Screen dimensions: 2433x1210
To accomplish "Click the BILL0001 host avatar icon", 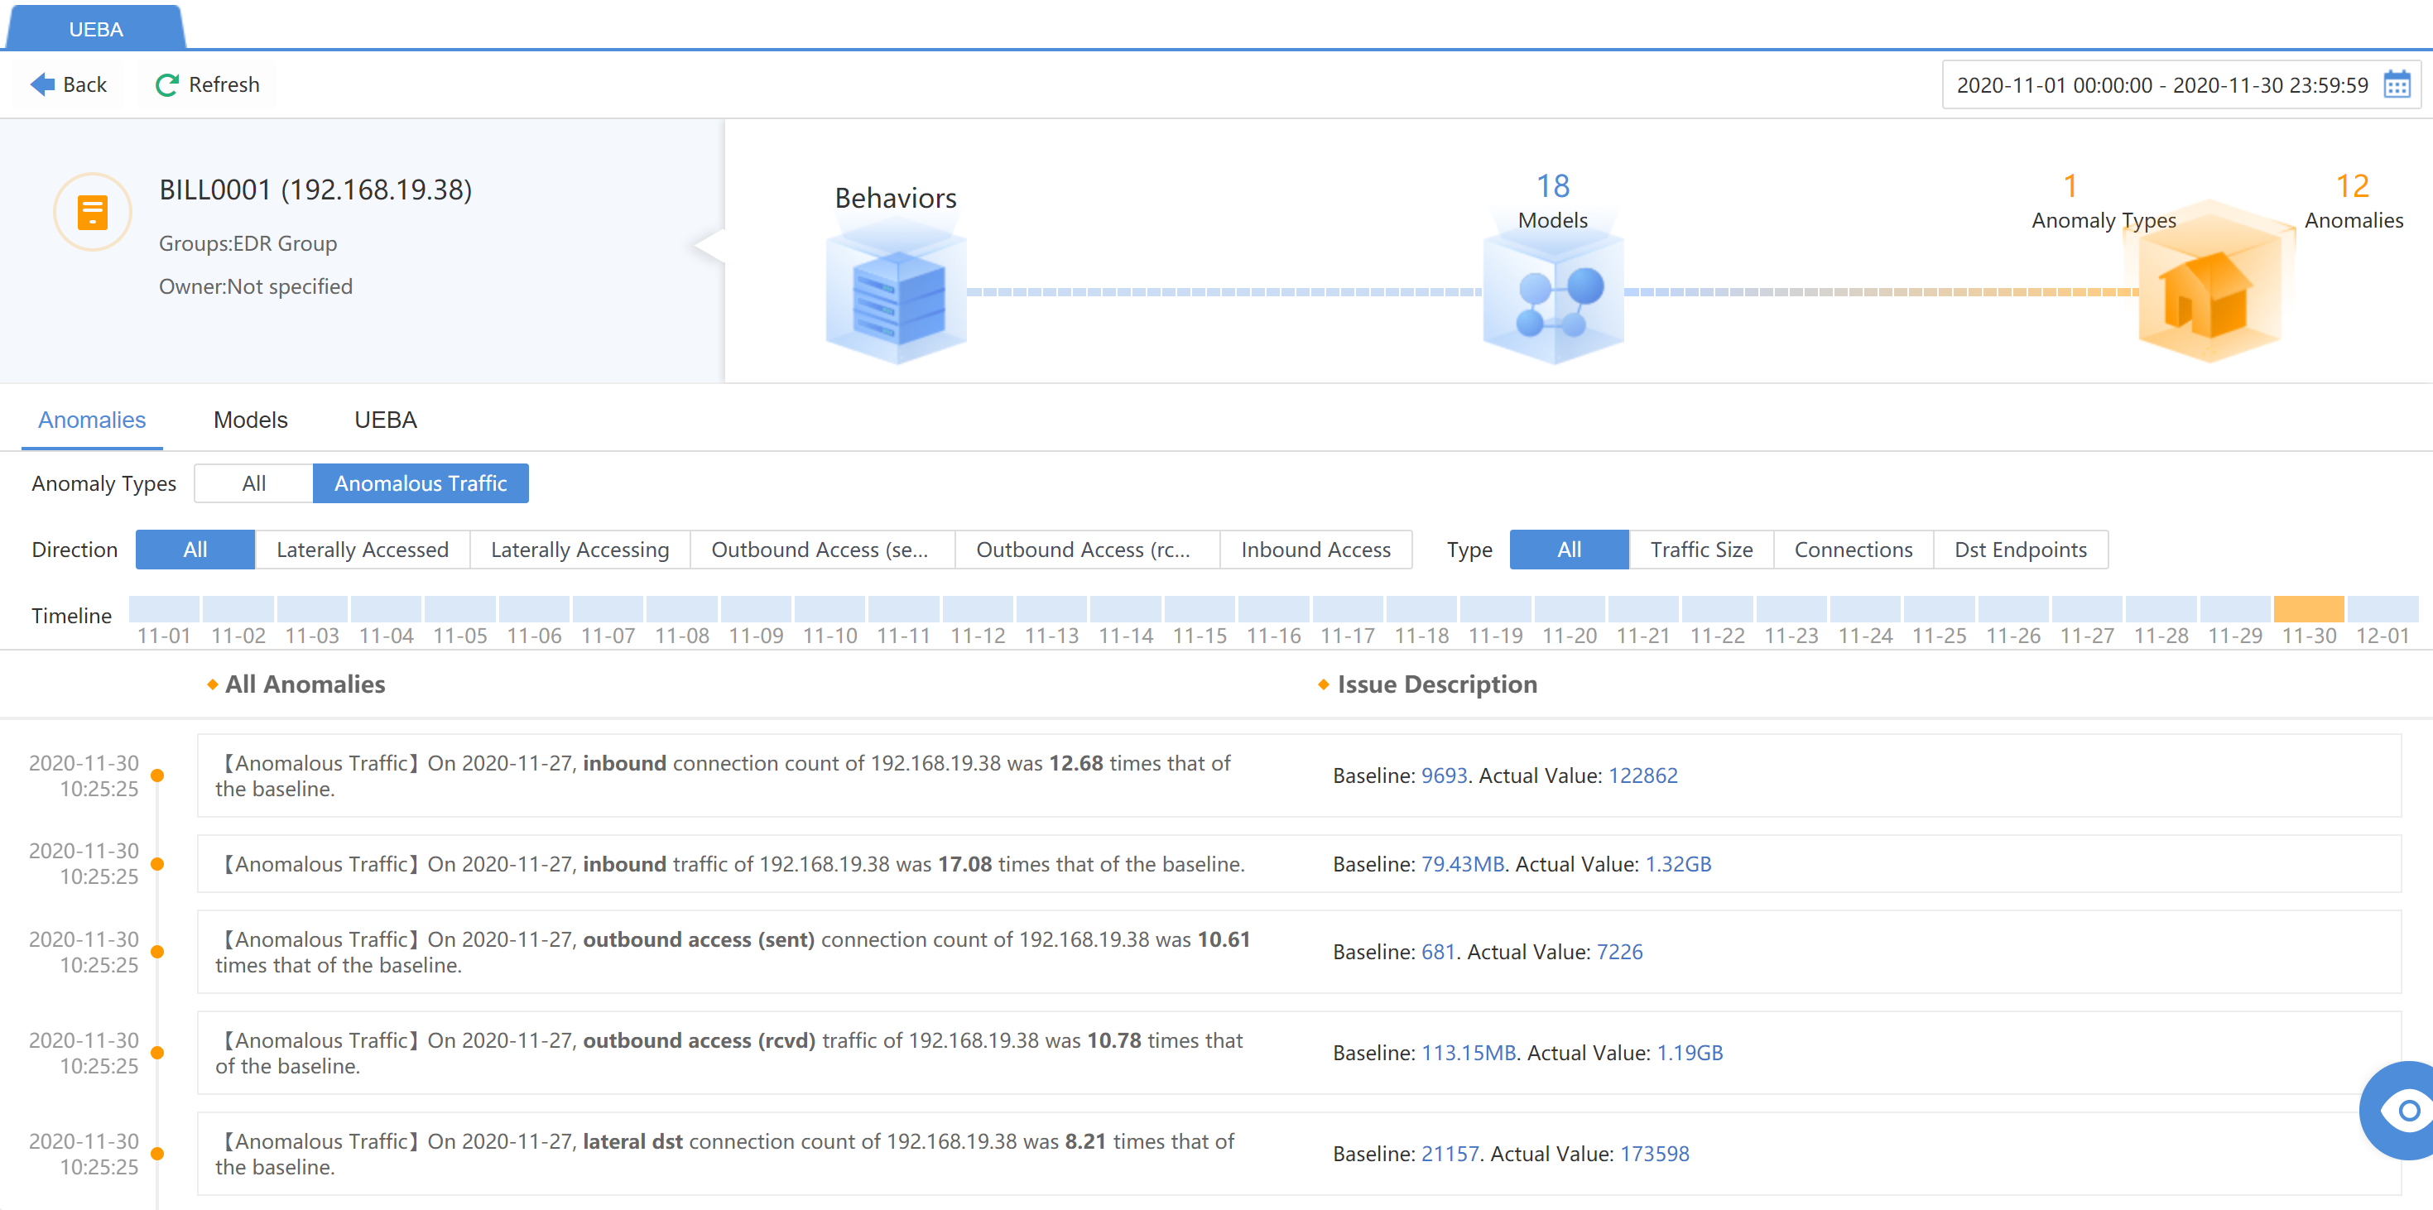I will click(x=93, y=213).
